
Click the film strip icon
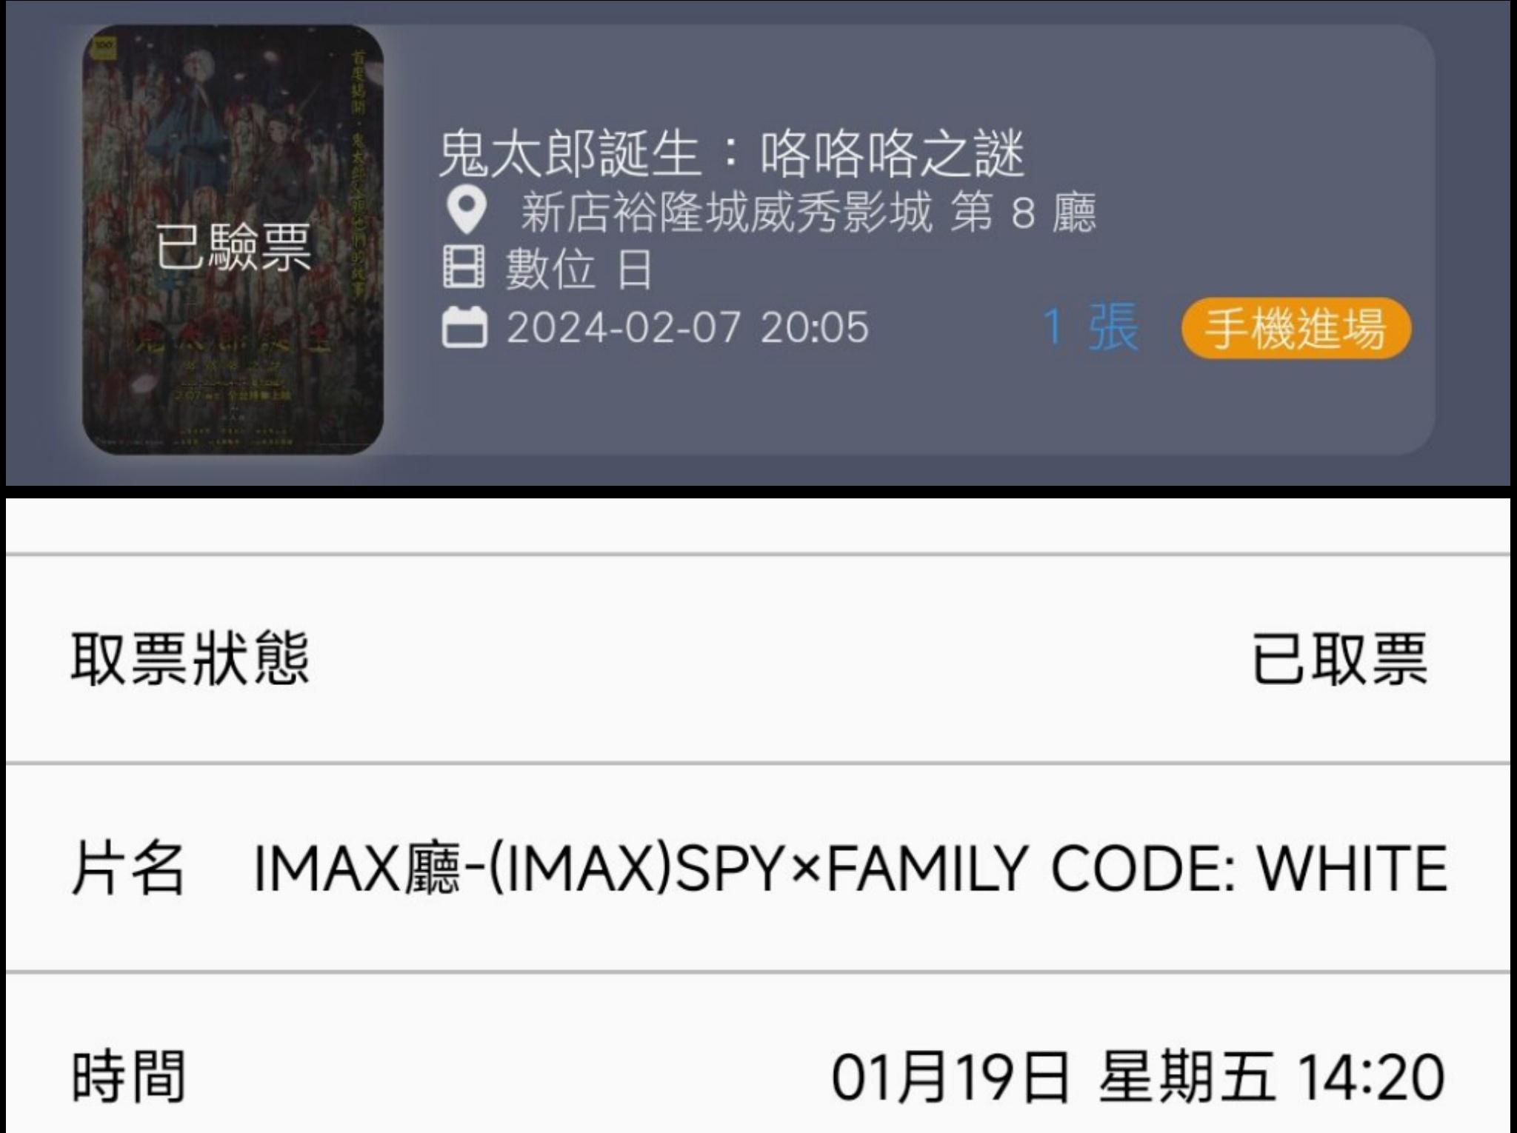tap(464, 267)
